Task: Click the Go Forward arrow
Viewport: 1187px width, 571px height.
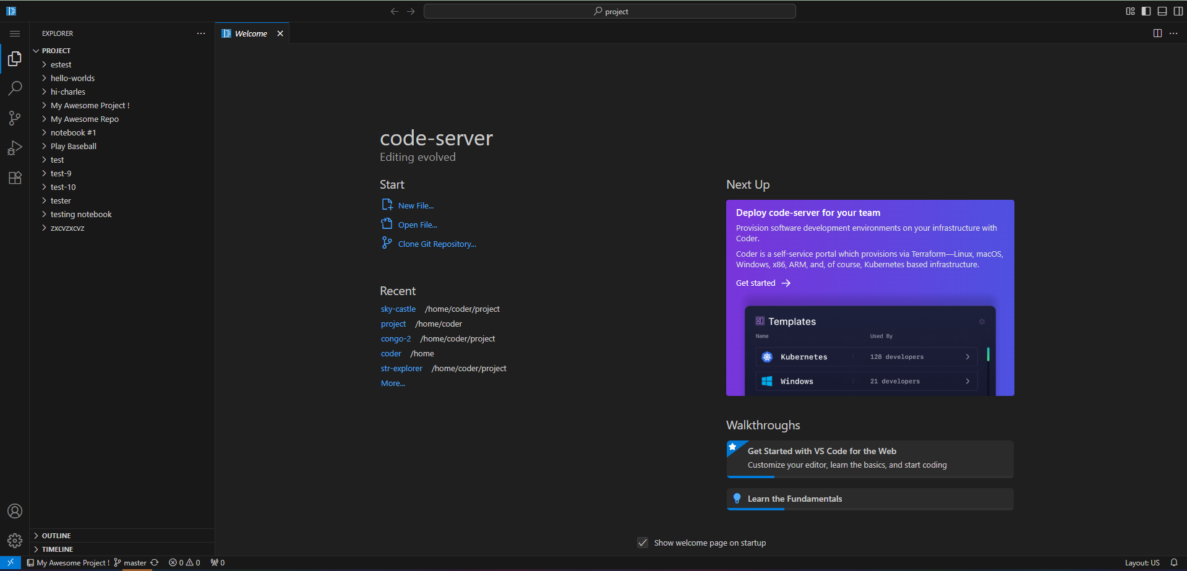Action: tap(411, 11)
